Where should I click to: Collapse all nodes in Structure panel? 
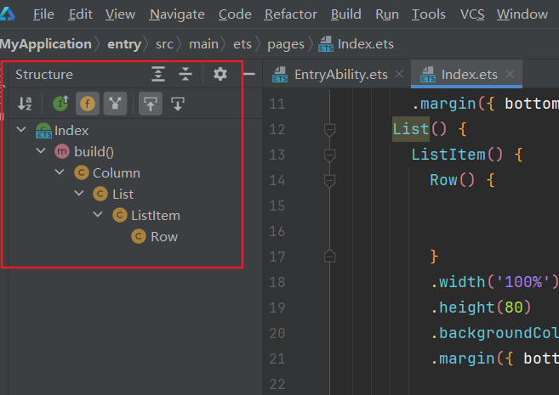tap(185, 74)
